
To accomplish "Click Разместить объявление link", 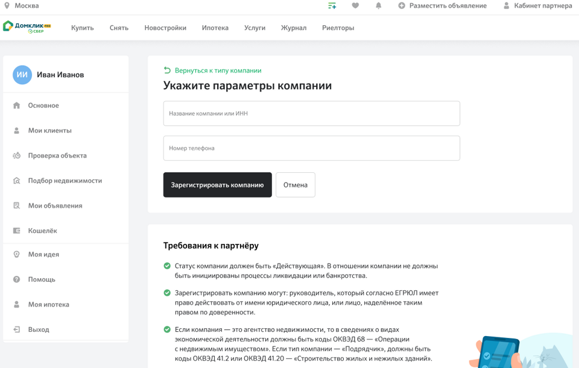I will coord(448,5).
